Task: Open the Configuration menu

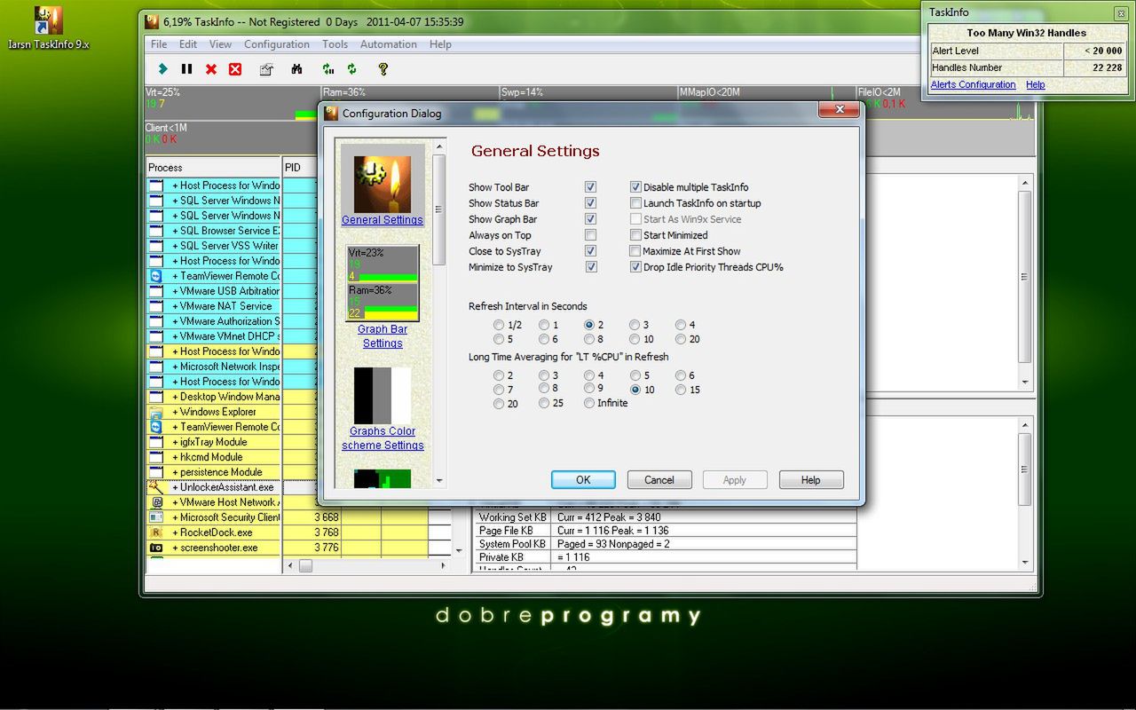Action: 277,44
